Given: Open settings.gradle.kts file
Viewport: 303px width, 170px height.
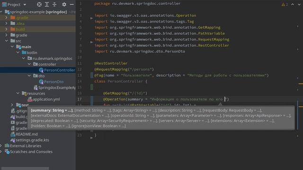Looking at the screenshot, I should coord(32,140).
